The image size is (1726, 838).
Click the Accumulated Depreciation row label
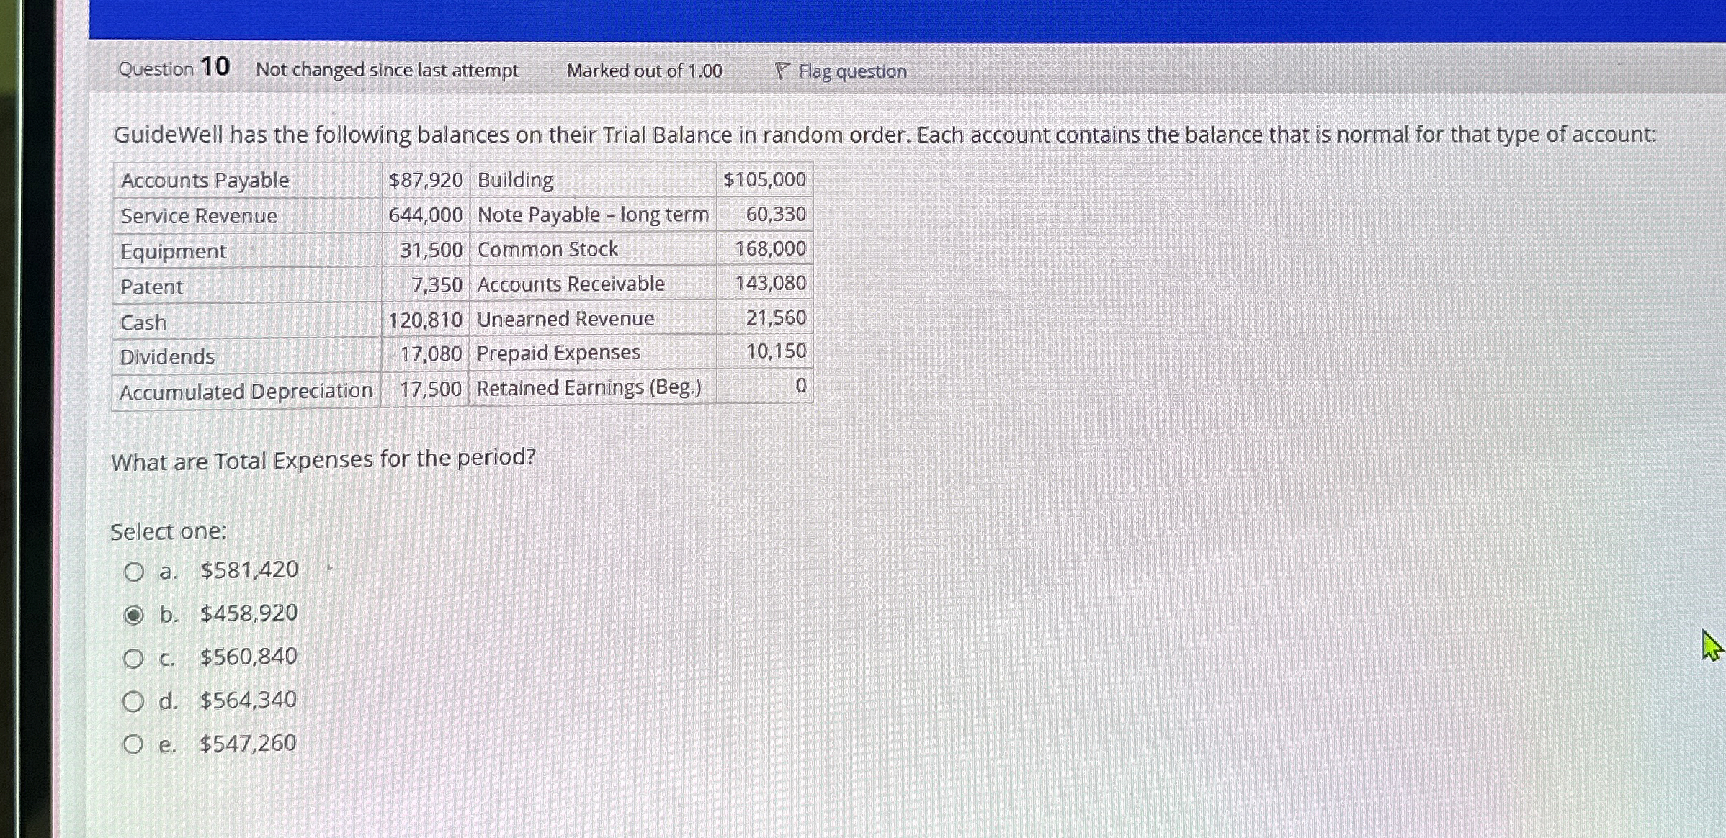pos(246,392)
